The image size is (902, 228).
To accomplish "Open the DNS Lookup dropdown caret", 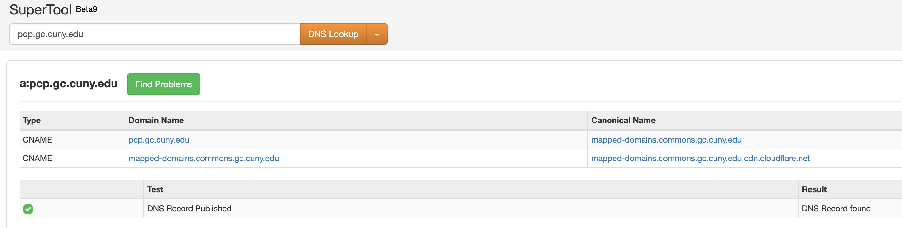I will (x=377, y=34).
